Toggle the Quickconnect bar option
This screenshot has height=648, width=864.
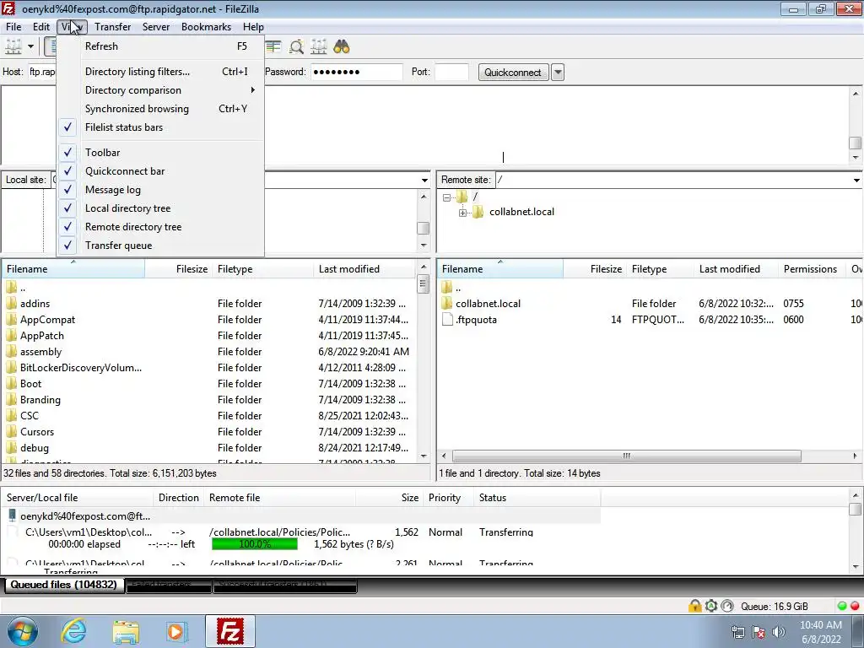(161, 171)
